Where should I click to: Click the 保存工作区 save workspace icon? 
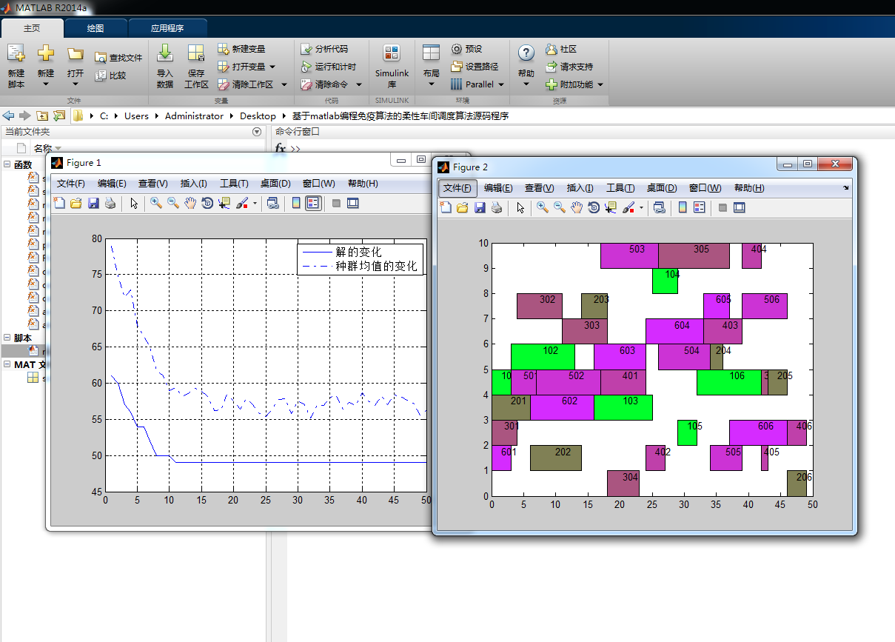pyautogui.click(x=196, y=53)
